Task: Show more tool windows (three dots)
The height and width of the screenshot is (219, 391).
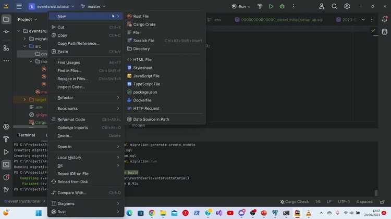Action: click(x=6, y=61)
